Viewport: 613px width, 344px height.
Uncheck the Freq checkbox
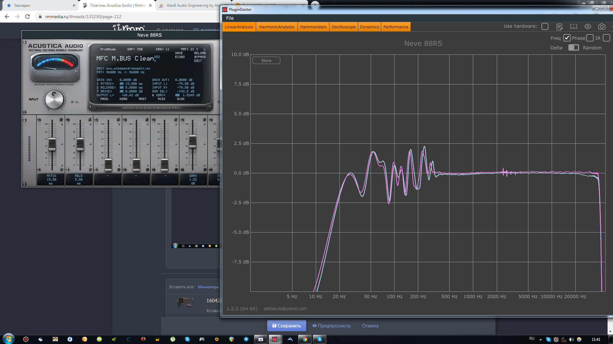[x=567, y=38]
